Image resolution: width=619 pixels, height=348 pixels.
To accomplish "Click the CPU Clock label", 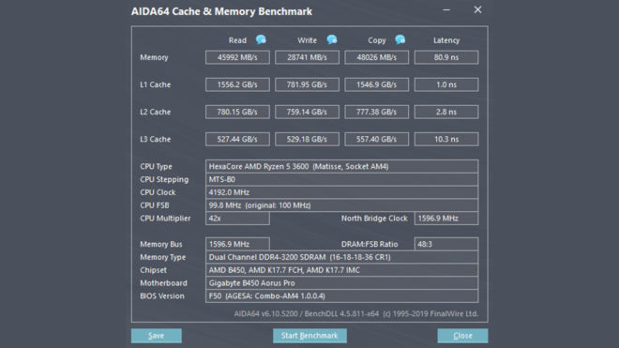I will coord(158,192).
